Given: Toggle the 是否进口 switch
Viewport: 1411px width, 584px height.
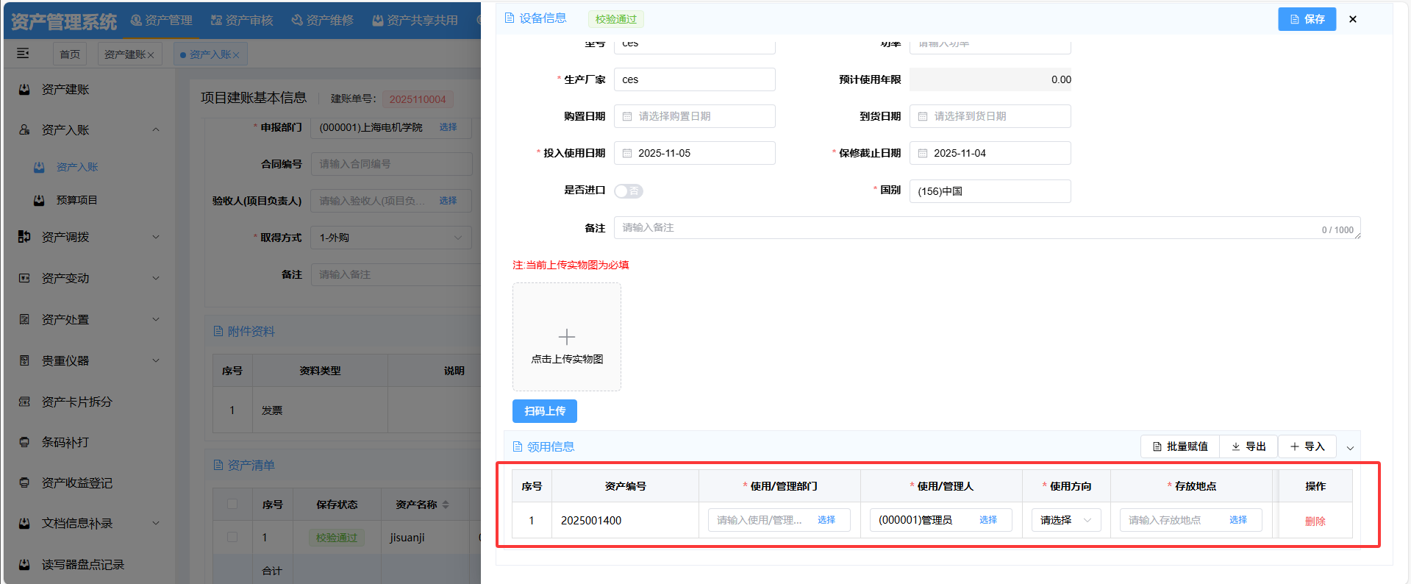Looking at the screenshot, I should point(628,191).
